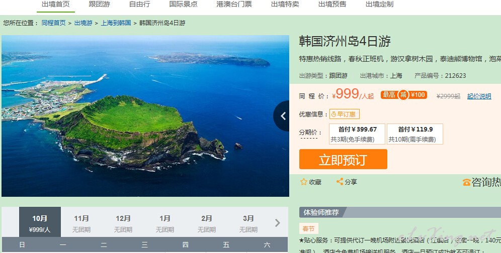Show next months with the right chevron
501x253 pixels.
click(x=277, y=223)
